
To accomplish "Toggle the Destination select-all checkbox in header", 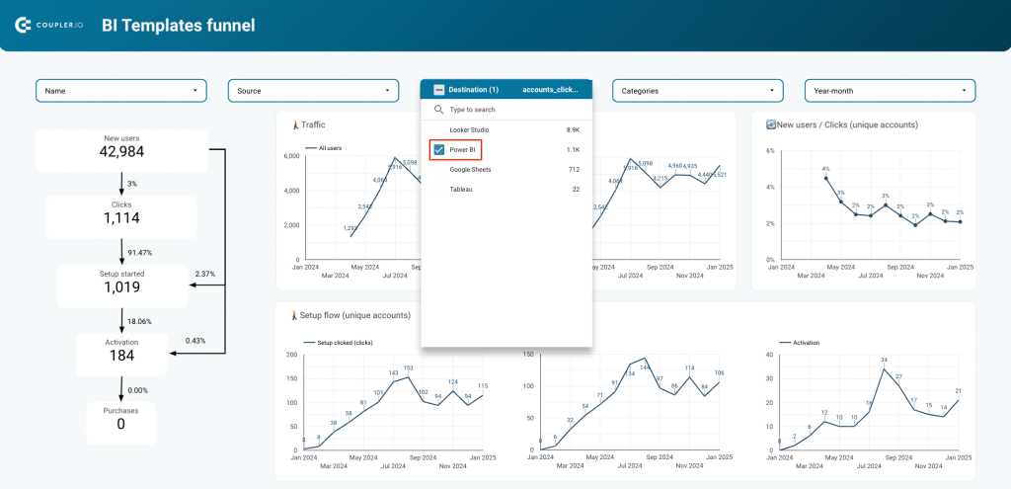I will [x=439, y=90].
